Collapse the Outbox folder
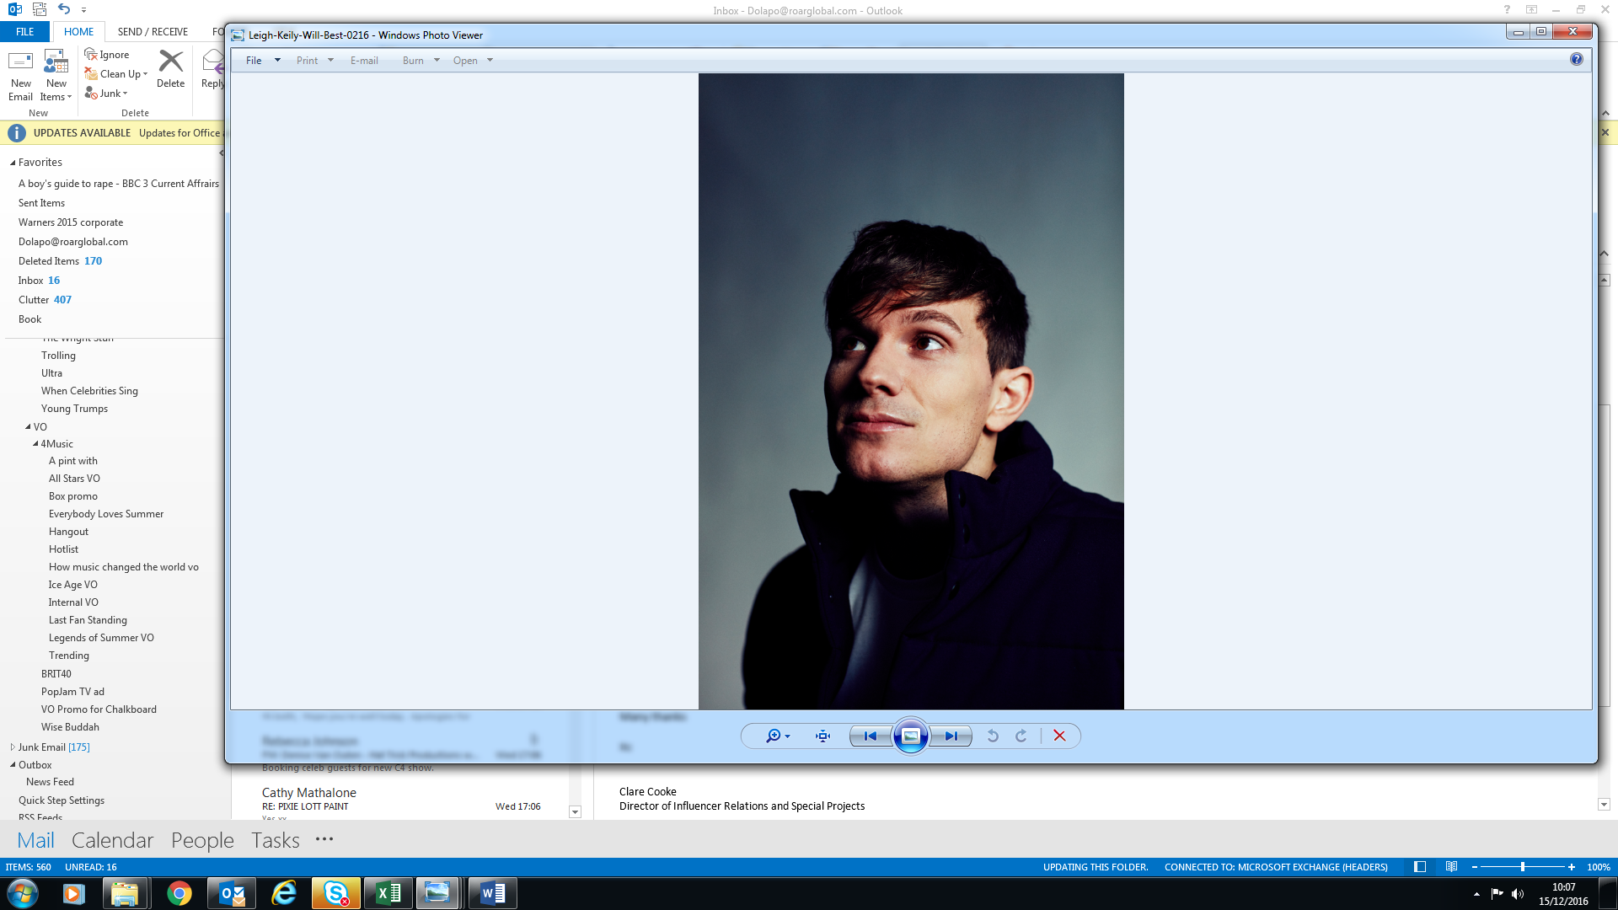This screenshot has height=910, width=1618. [x=13, y=765]
